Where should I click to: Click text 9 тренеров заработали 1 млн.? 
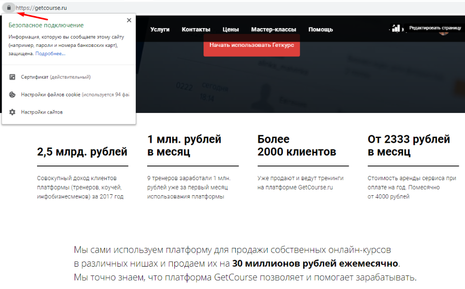(189, 187)
